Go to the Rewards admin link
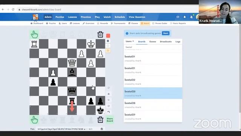This screenshot has width=241, height=136. [102, 23]
